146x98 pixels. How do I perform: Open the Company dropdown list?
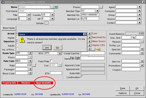tap(140, 11)
